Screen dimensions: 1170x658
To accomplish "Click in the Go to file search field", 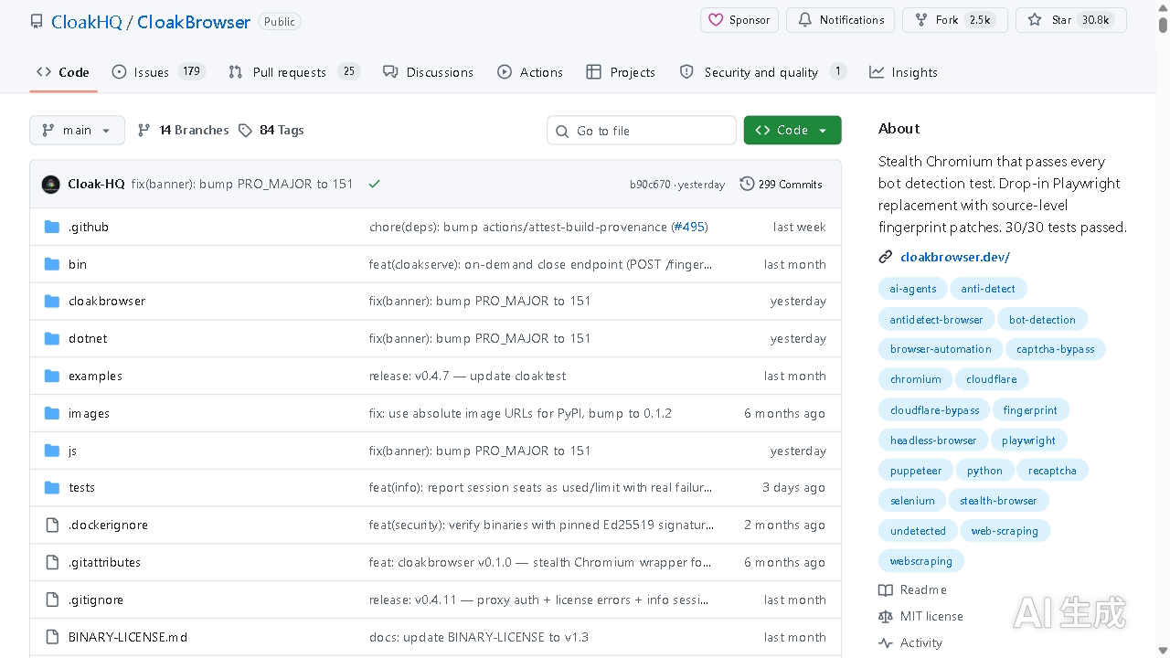I will (642, 131).
